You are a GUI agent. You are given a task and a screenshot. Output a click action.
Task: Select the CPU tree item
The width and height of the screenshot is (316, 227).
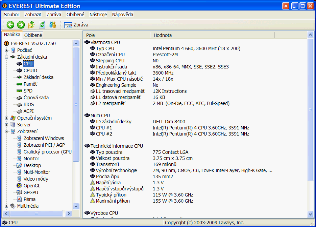pyautogui.click(x=28, y=64)
